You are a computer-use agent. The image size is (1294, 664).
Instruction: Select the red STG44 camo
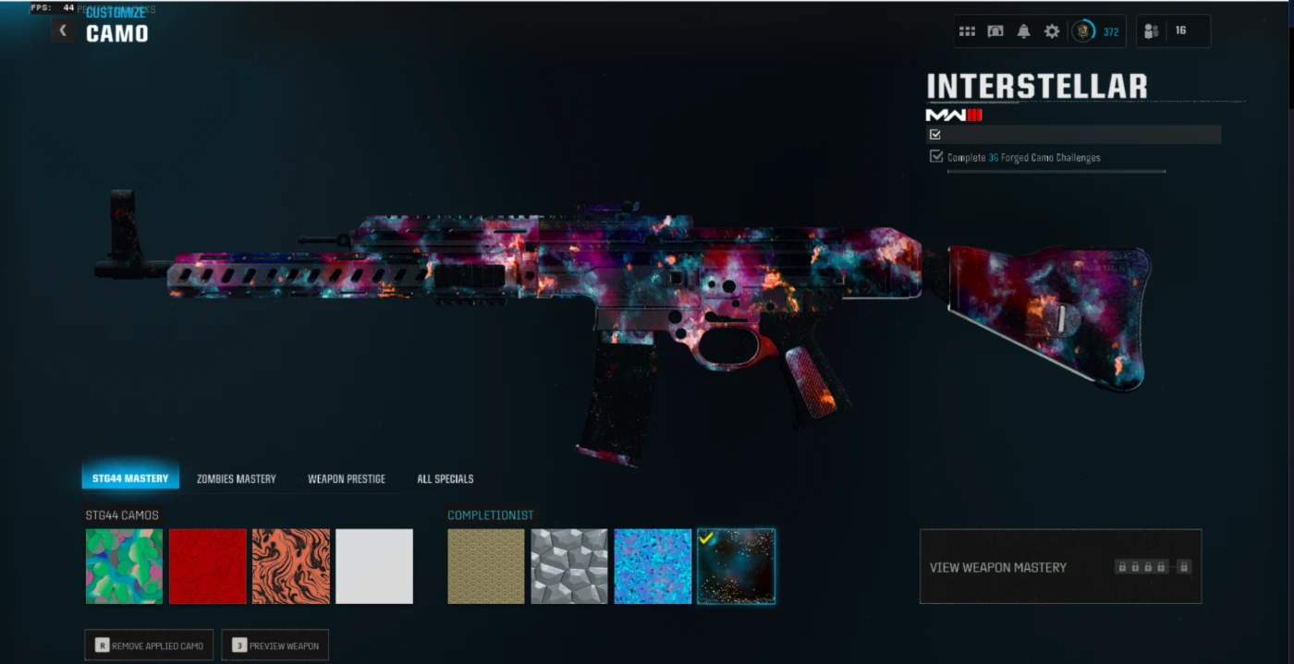pyautogui.click(x=208, y=566)
